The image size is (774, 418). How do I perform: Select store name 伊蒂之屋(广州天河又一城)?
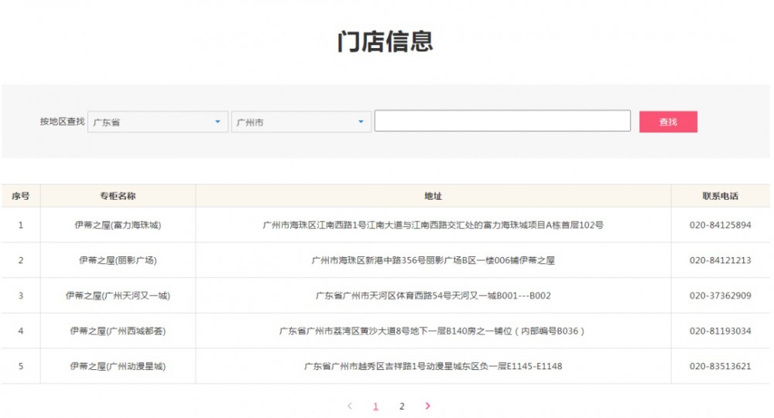(118, 296)
